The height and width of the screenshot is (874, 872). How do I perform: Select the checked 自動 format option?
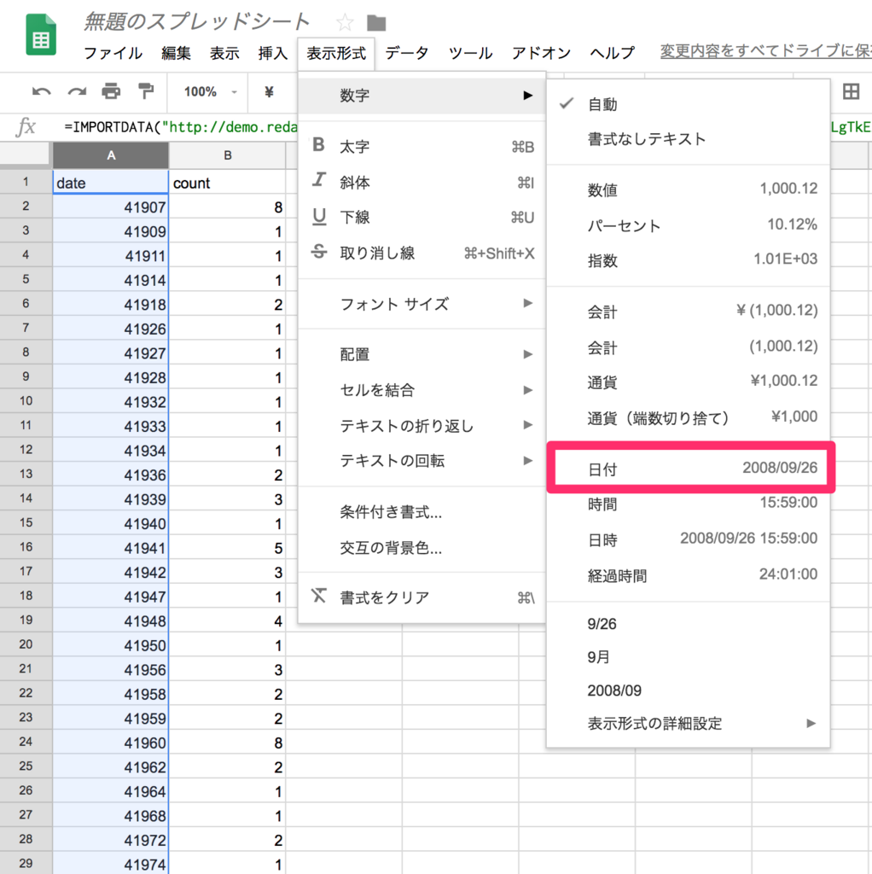pyautogui.click(x=688, y=104)
